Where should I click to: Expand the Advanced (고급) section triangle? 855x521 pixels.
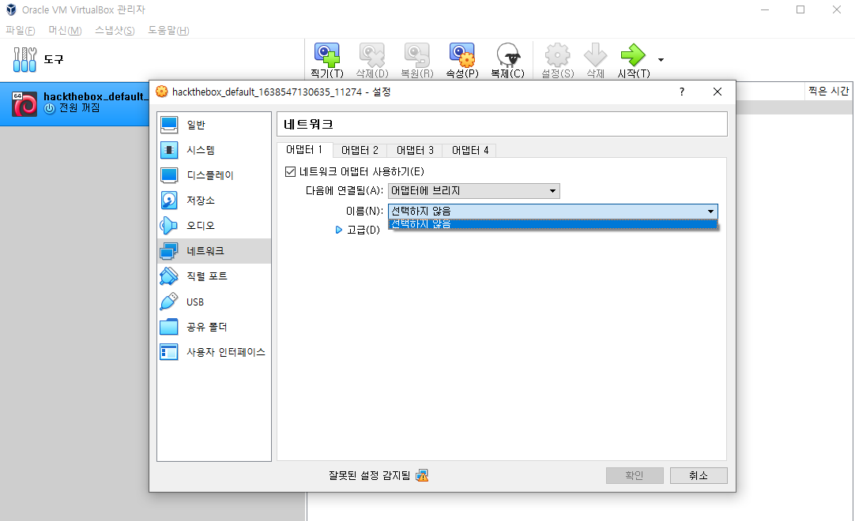pos(339,230)
